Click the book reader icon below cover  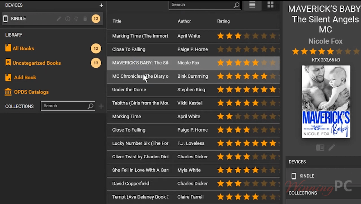[x=320, y=147]
